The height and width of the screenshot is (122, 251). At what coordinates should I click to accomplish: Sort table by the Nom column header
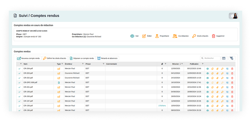tap(25, 64)
